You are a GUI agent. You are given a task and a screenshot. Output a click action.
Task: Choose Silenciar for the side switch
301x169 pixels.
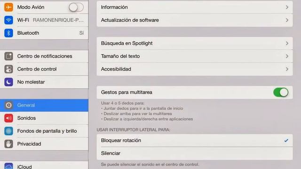195,154
